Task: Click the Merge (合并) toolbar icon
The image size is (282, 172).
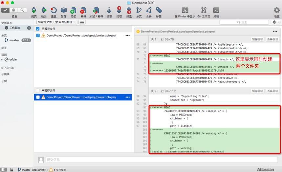Action: pyautogui.click(x=149, y=11)
